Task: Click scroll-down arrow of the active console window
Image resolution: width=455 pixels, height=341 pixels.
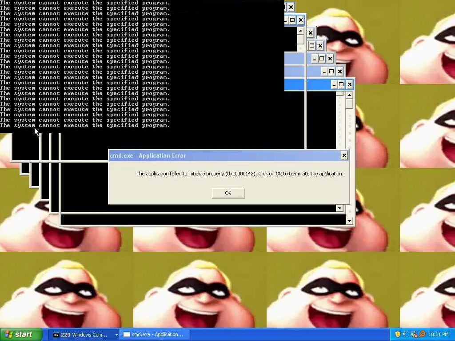Action: pos(349,221)
